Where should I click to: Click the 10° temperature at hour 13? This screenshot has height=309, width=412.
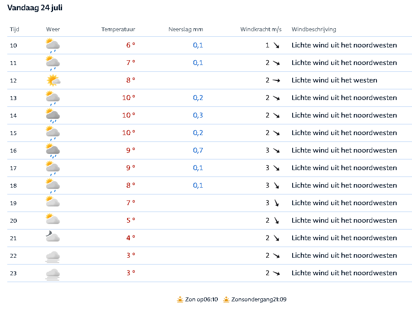tap(128, 98)
